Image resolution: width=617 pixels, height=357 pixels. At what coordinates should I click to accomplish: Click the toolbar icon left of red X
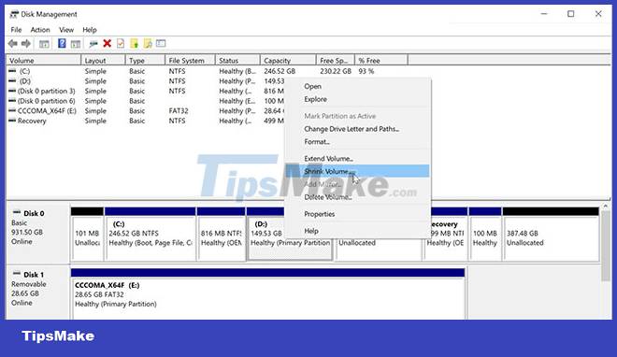[93, 44]
